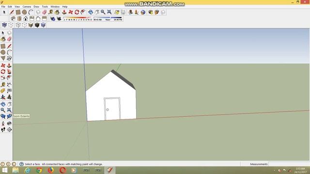
Task: Click Preview in Google Earth icon
Action: (143, 12)
